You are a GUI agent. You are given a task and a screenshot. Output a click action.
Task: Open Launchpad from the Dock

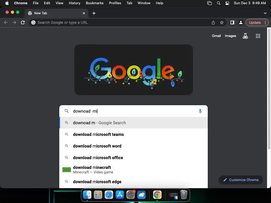98,195
